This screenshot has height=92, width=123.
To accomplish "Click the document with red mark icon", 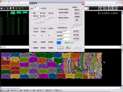I will point(14,8).
